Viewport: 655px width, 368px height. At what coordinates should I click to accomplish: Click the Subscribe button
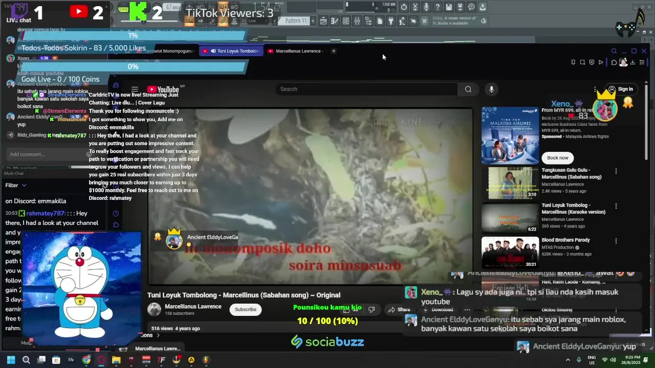(x=246, y=309)
